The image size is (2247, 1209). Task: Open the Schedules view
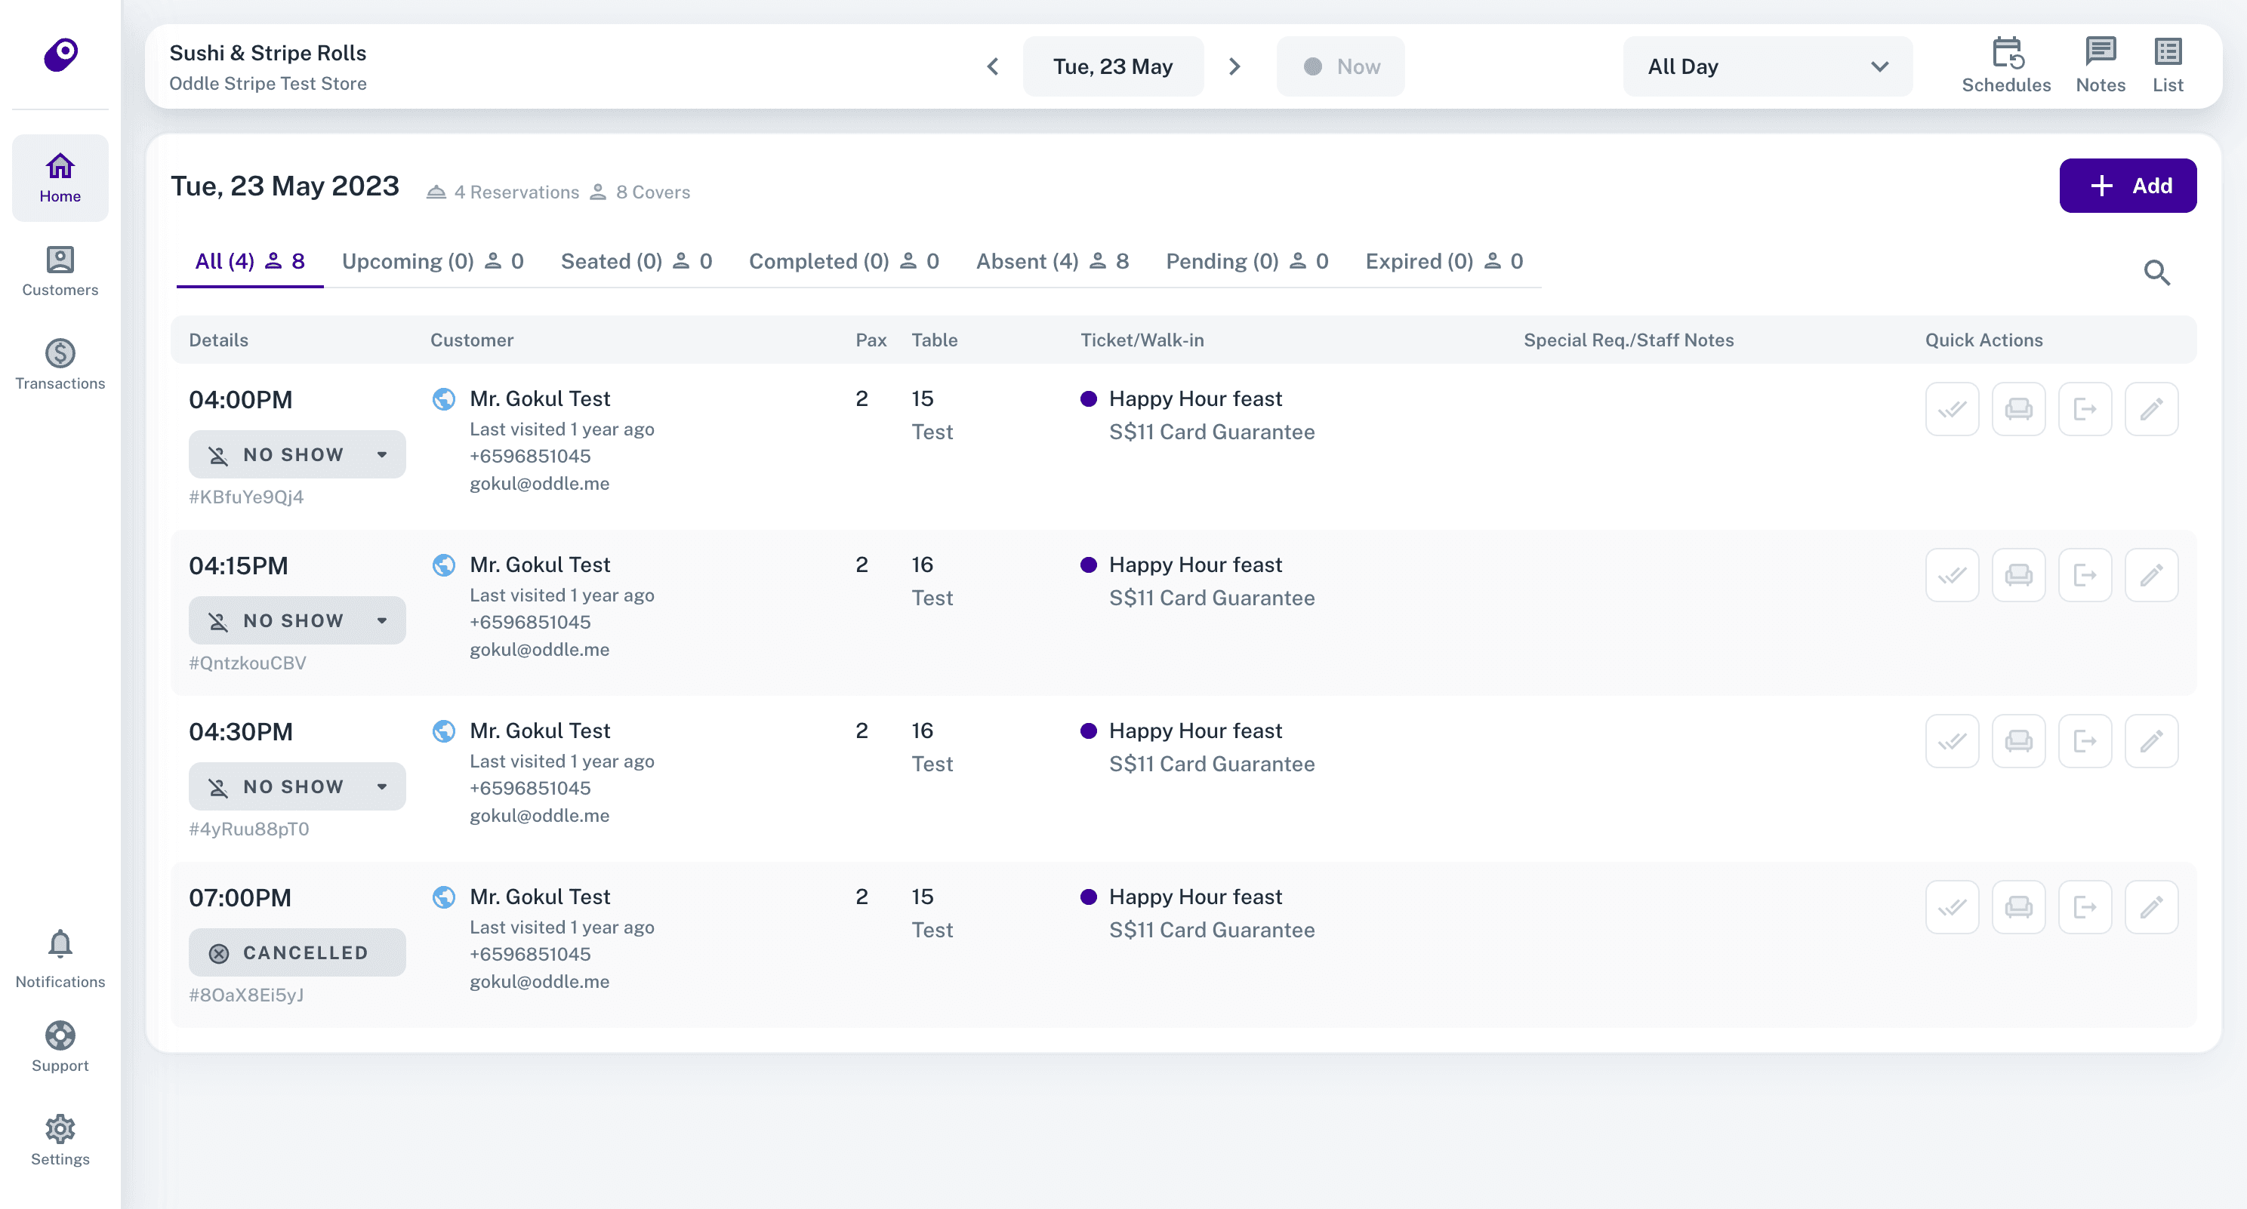(2005, 66)
